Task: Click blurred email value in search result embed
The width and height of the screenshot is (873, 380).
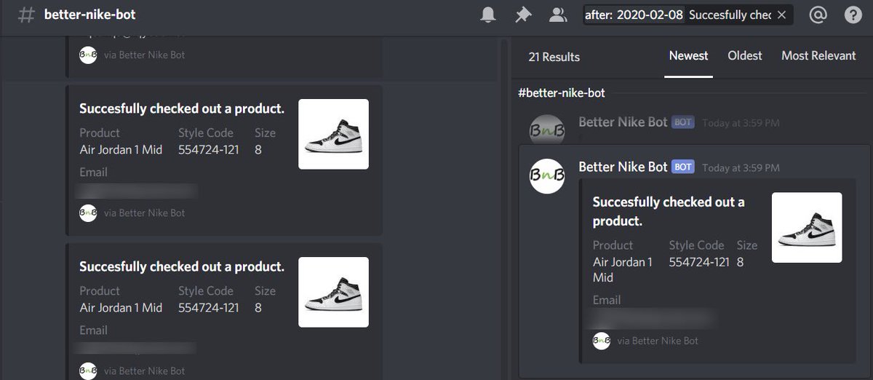Action: coord(652,318)
